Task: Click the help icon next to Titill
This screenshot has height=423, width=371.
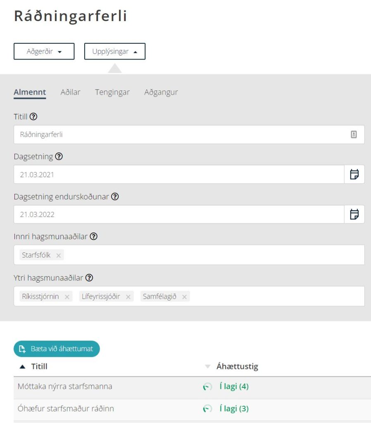Action: [x=33, y=116]
